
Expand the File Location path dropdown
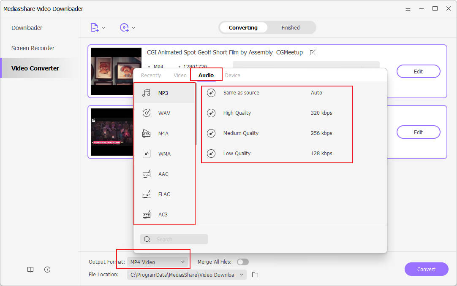pyautogui.click(x=242, y=275)
